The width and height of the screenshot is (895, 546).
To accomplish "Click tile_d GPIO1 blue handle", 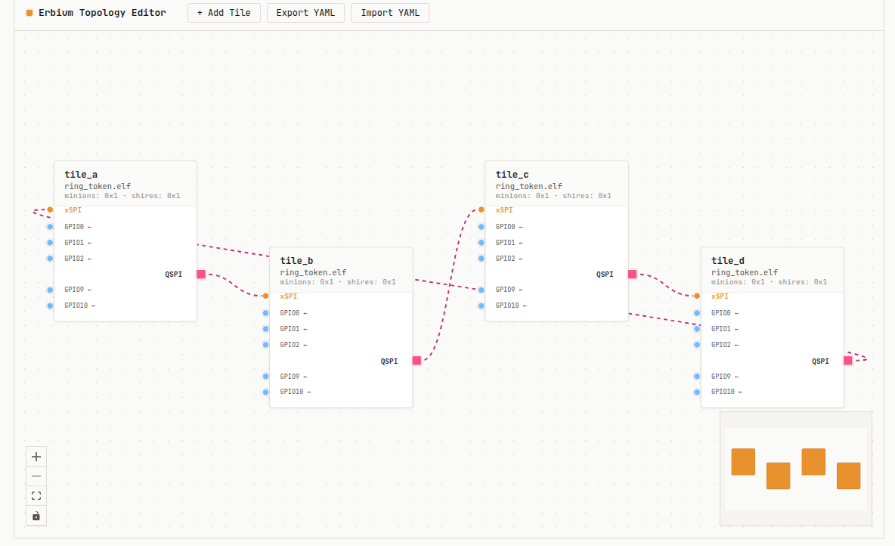I will pyautogui.click(x=697, y=329).
